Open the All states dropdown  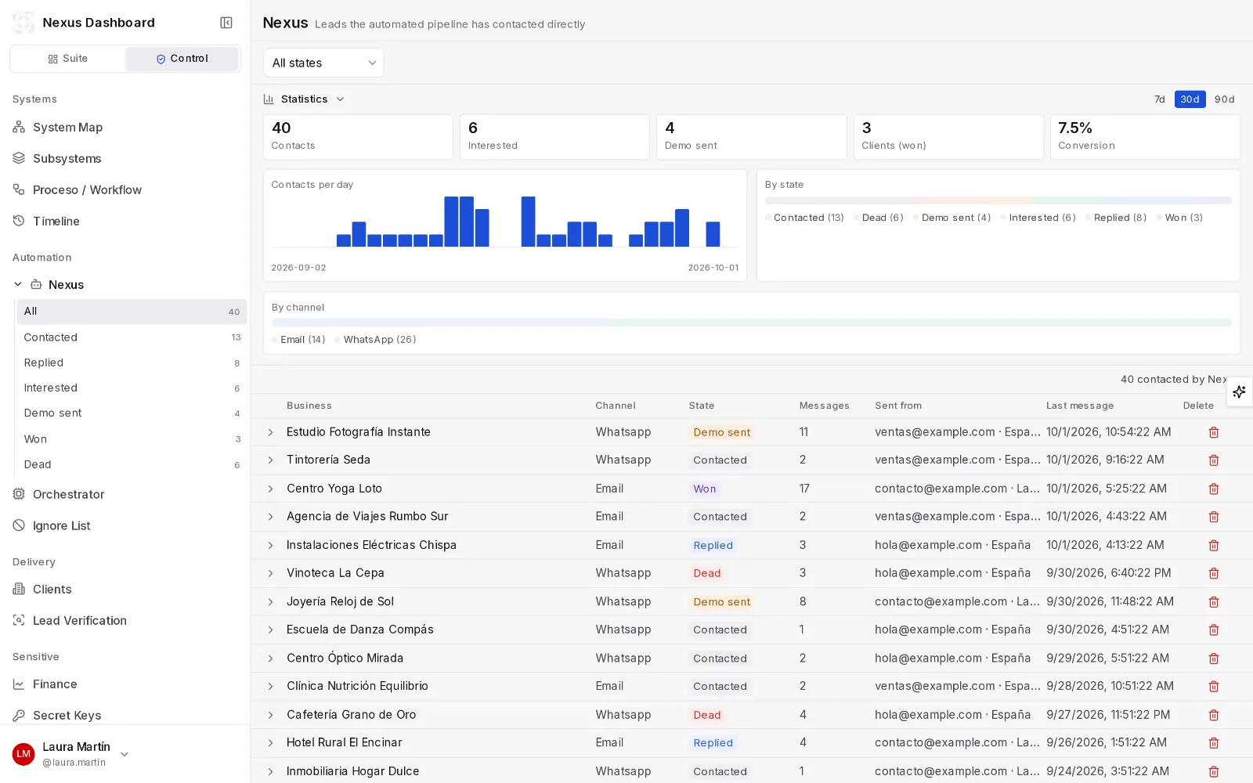323,63
